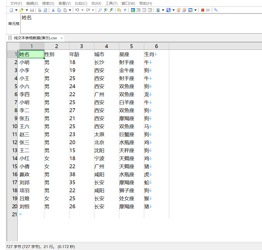262x250 pixels.
Task: Open the 编辑(E) menu
Action: [x=32, y=4]
